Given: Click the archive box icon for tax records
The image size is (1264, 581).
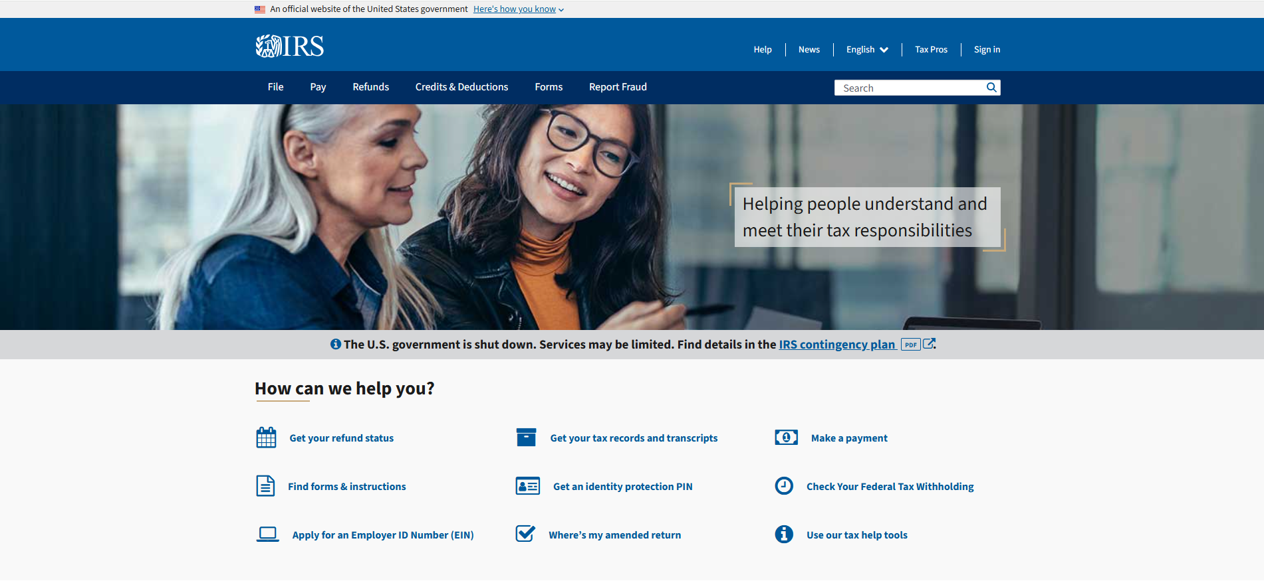Looking at the screenshot, I should [526, 438].
